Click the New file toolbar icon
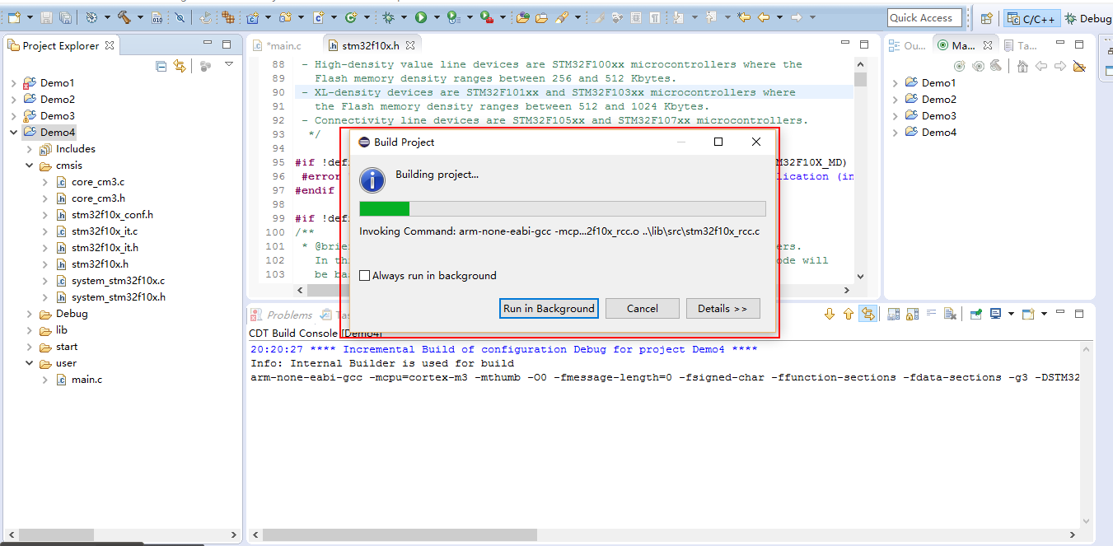This screenshot has height=546, width=1113. (x=14, y=17)
